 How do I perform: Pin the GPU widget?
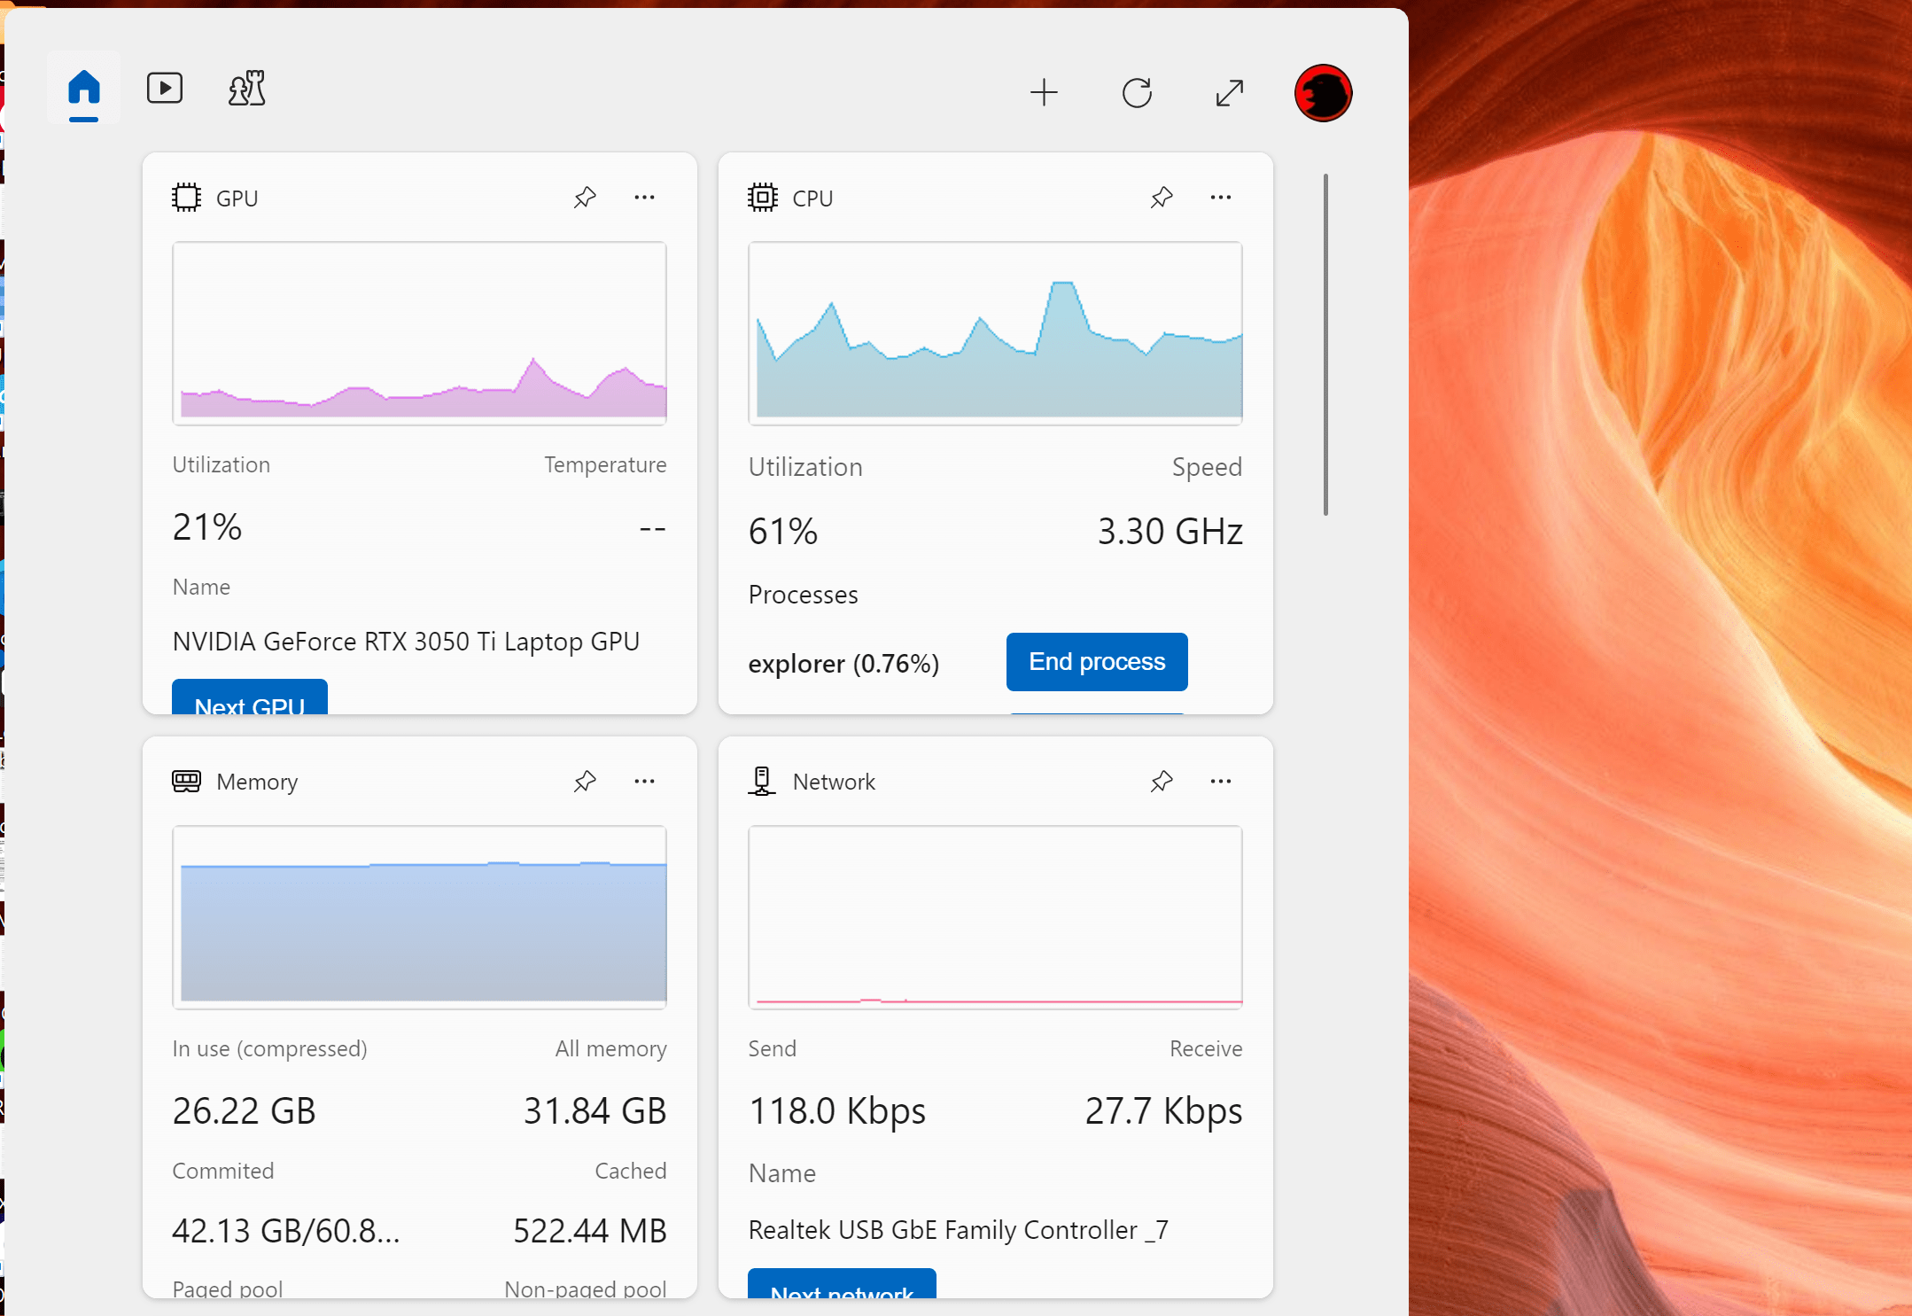(585, 197)
